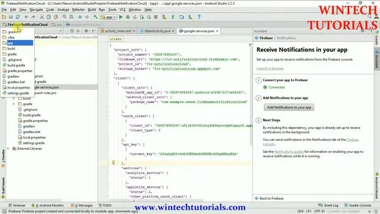Select .idea folder in breadcrumb popup list
The image size is (380, 214).
click(17, 37)
